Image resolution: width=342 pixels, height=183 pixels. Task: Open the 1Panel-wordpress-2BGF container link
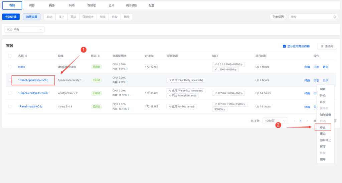tap(33, 93)
